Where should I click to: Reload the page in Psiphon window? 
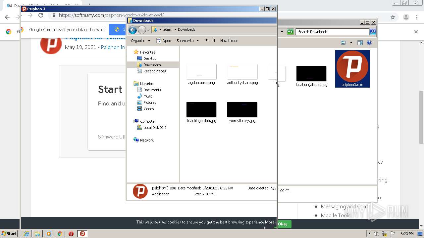click(x=41, y=15)
